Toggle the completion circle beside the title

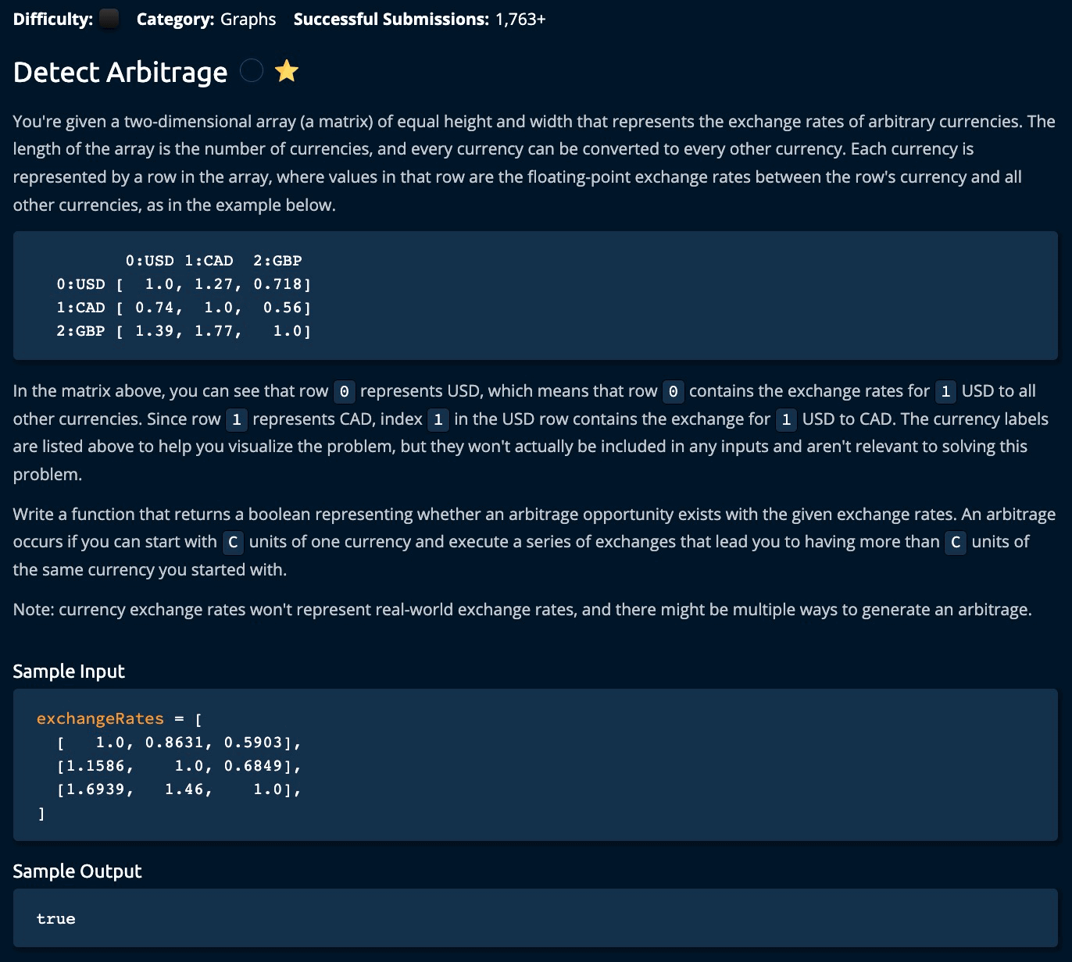tap(252, 71)
